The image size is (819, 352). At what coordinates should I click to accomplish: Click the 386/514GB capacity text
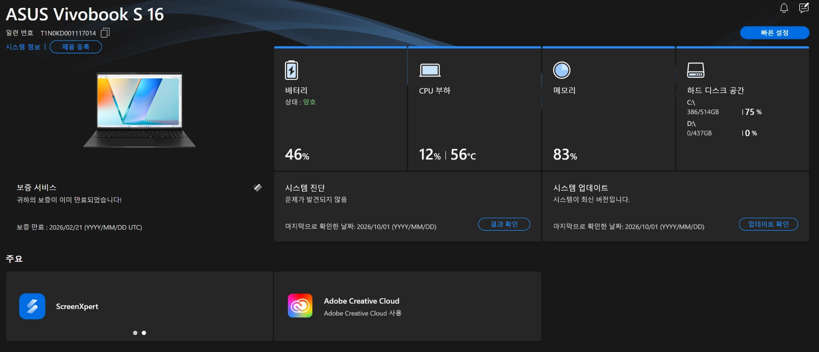click(703, 112)
